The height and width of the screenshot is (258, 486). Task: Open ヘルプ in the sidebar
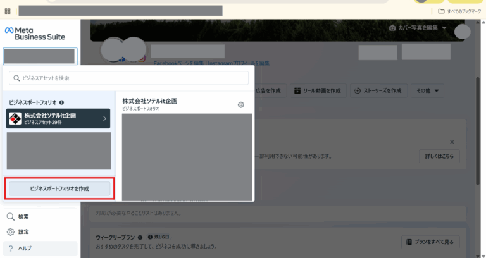40,249
